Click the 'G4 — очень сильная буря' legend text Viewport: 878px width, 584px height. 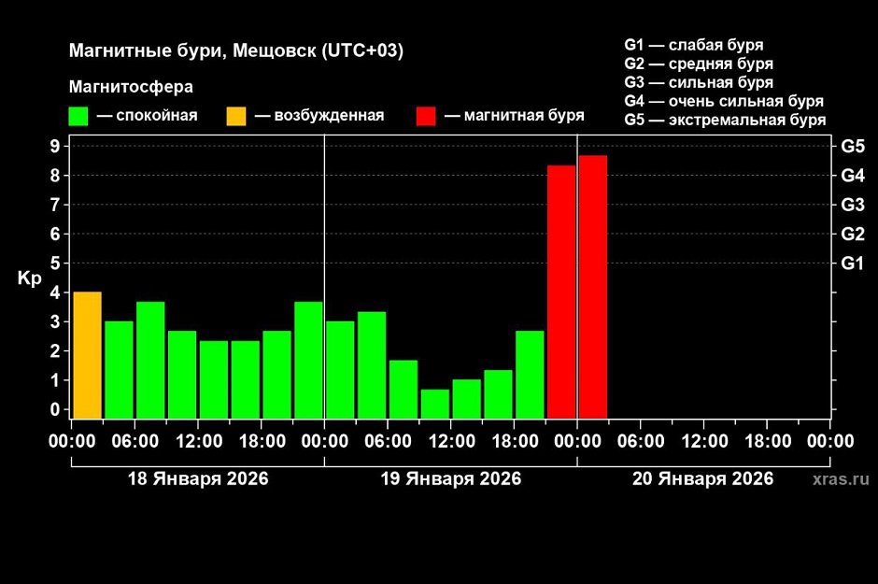coord(723,101)
